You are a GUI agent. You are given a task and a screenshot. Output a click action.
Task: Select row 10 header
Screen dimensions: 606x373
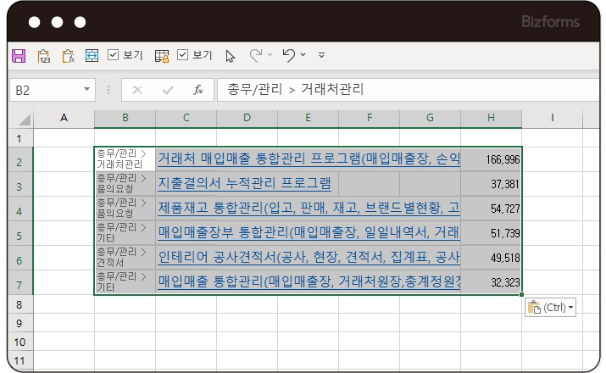click(19, 342)
